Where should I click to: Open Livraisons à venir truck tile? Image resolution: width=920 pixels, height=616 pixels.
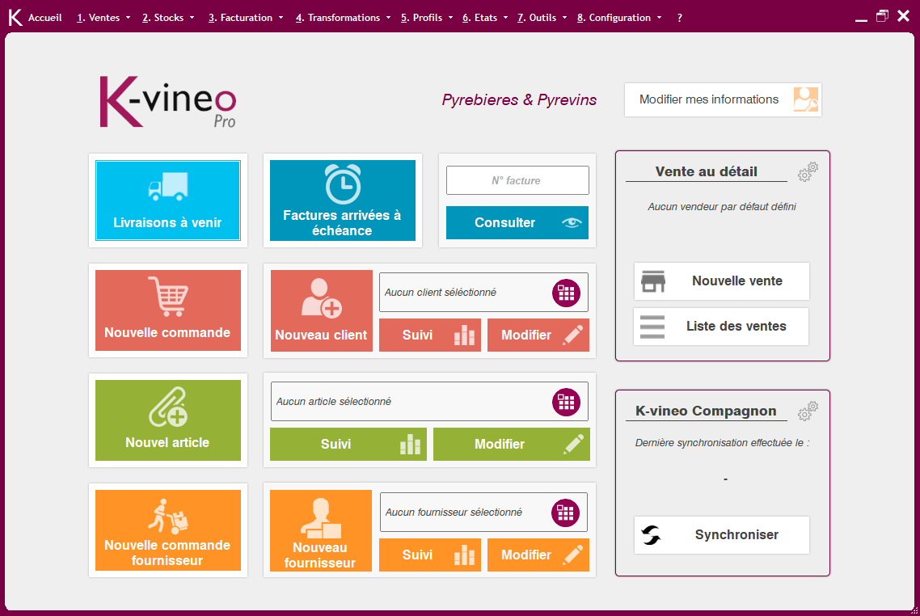click(168, 200)
